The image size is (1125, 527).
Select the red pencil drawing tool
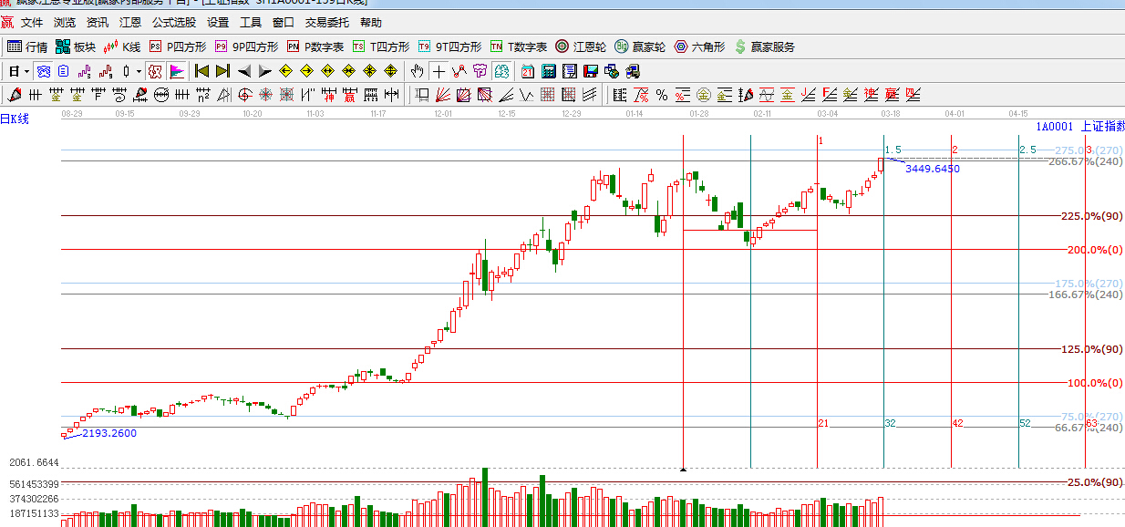(x=15, y=94)
